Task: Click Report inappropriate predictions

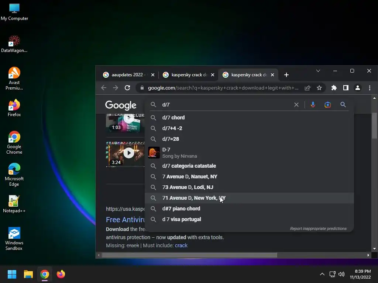Action: click(318, 228)
